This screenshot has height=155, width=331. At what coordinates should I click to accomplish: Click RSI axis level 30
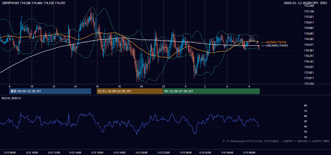(305, 132)
